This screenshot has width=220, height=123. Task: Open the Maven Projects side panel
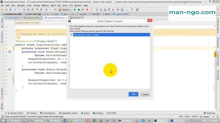[218, 59]
